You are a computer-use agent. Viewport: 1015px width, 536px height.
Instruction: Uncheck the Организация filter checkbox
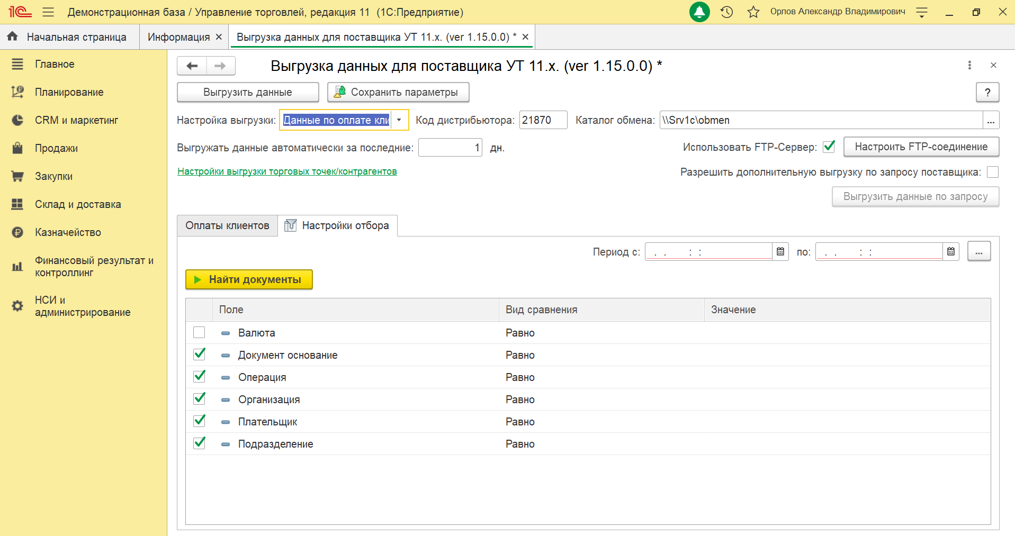click(199, 399)
